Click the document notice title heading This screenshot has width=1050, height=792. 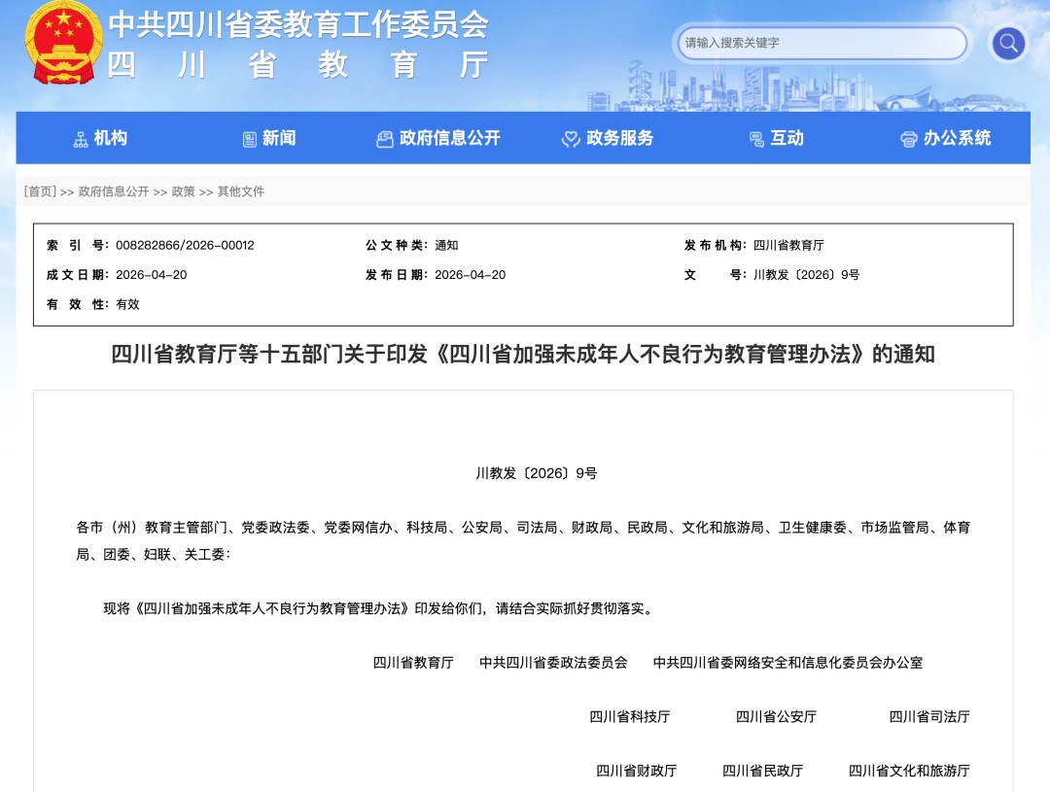523,354
